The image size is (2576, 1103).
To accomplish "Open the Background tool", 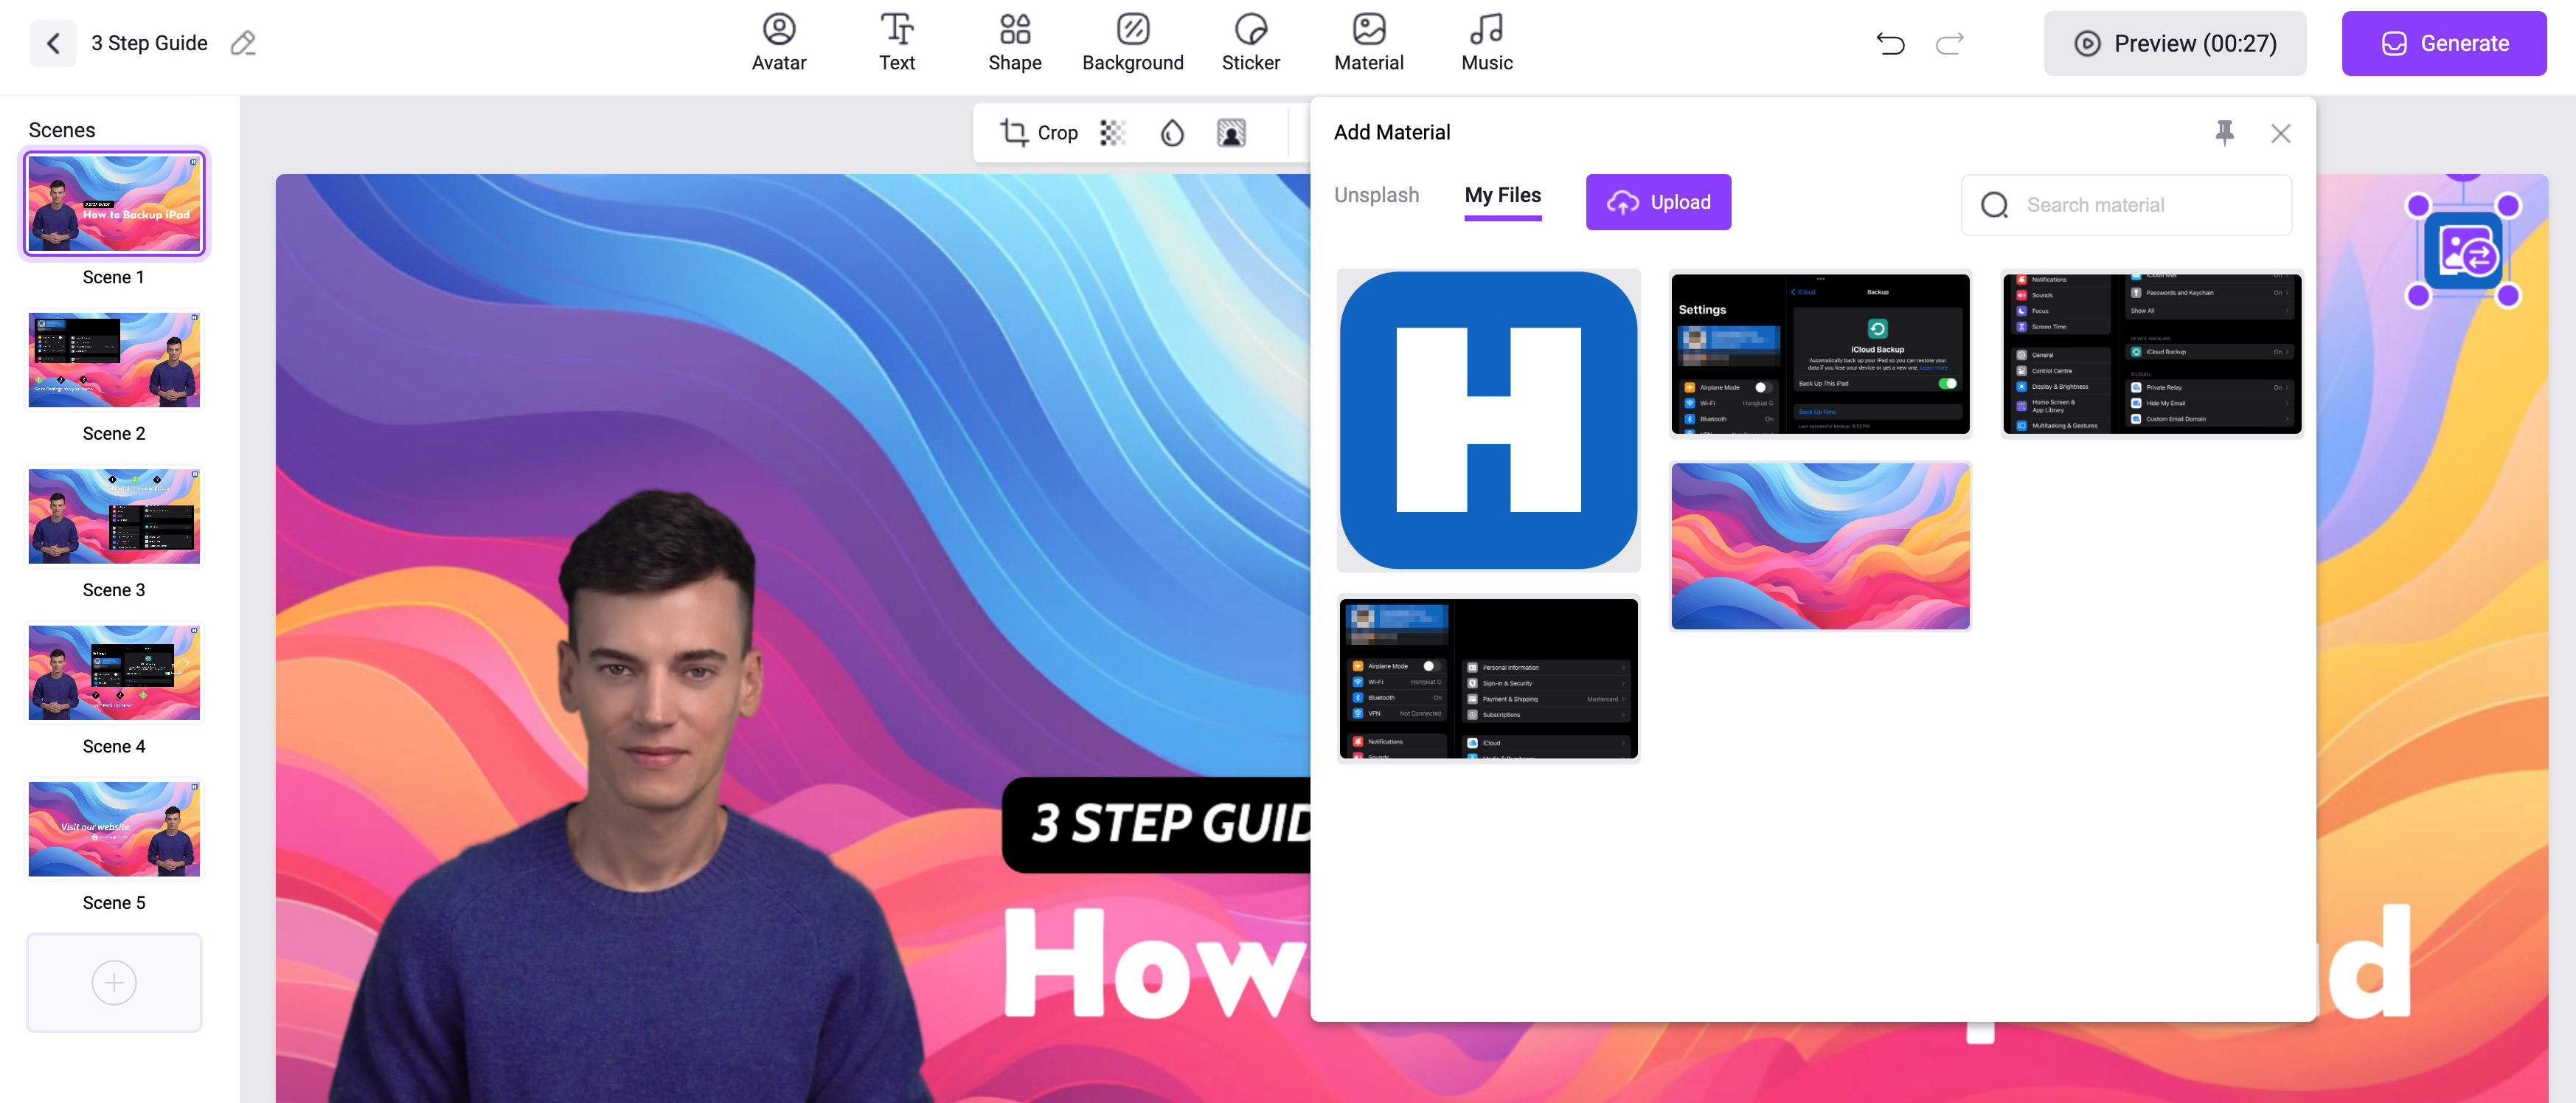I will [x=1133, y=43].
